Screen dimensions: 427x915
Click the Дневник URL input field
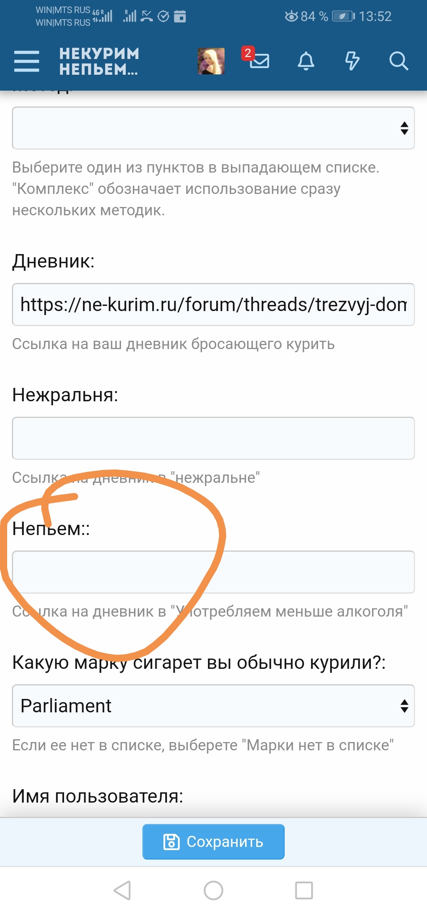213,304
